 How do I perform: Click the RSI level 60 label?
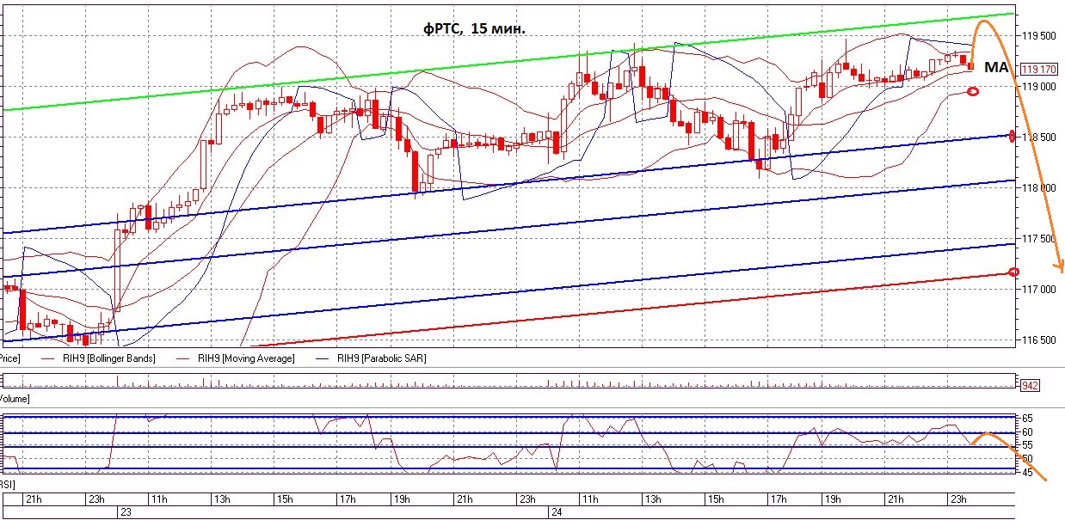pos(1027,431)
